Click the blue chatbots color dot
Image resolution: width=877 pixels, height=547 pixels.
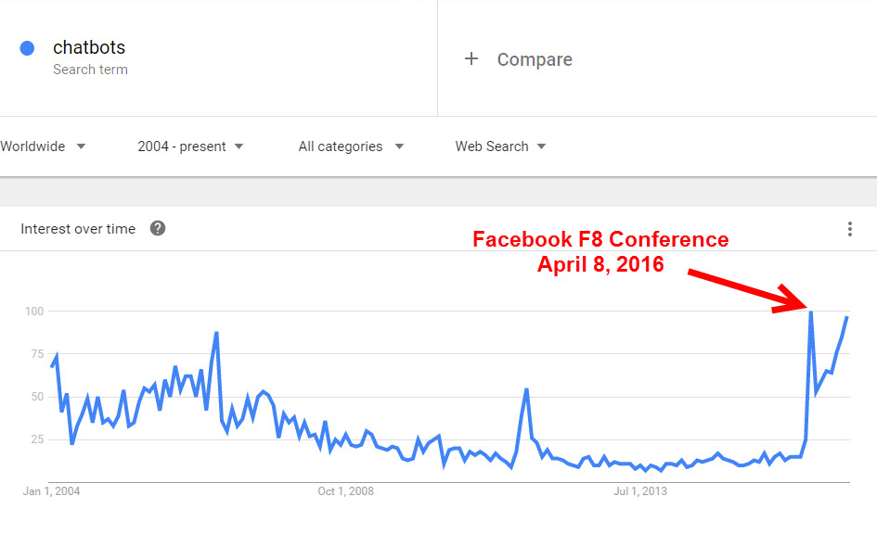coord(27,48)
